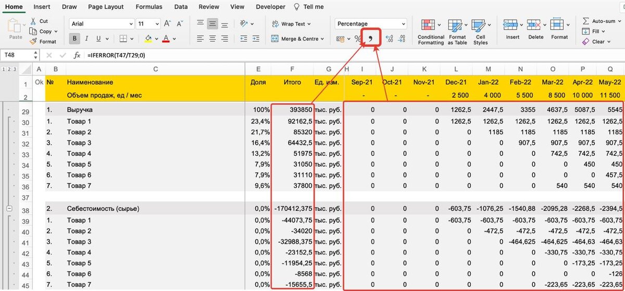Collapse the outline group at row 38
Viewport: 625px width, 291px height.
(x=9, y=209)
